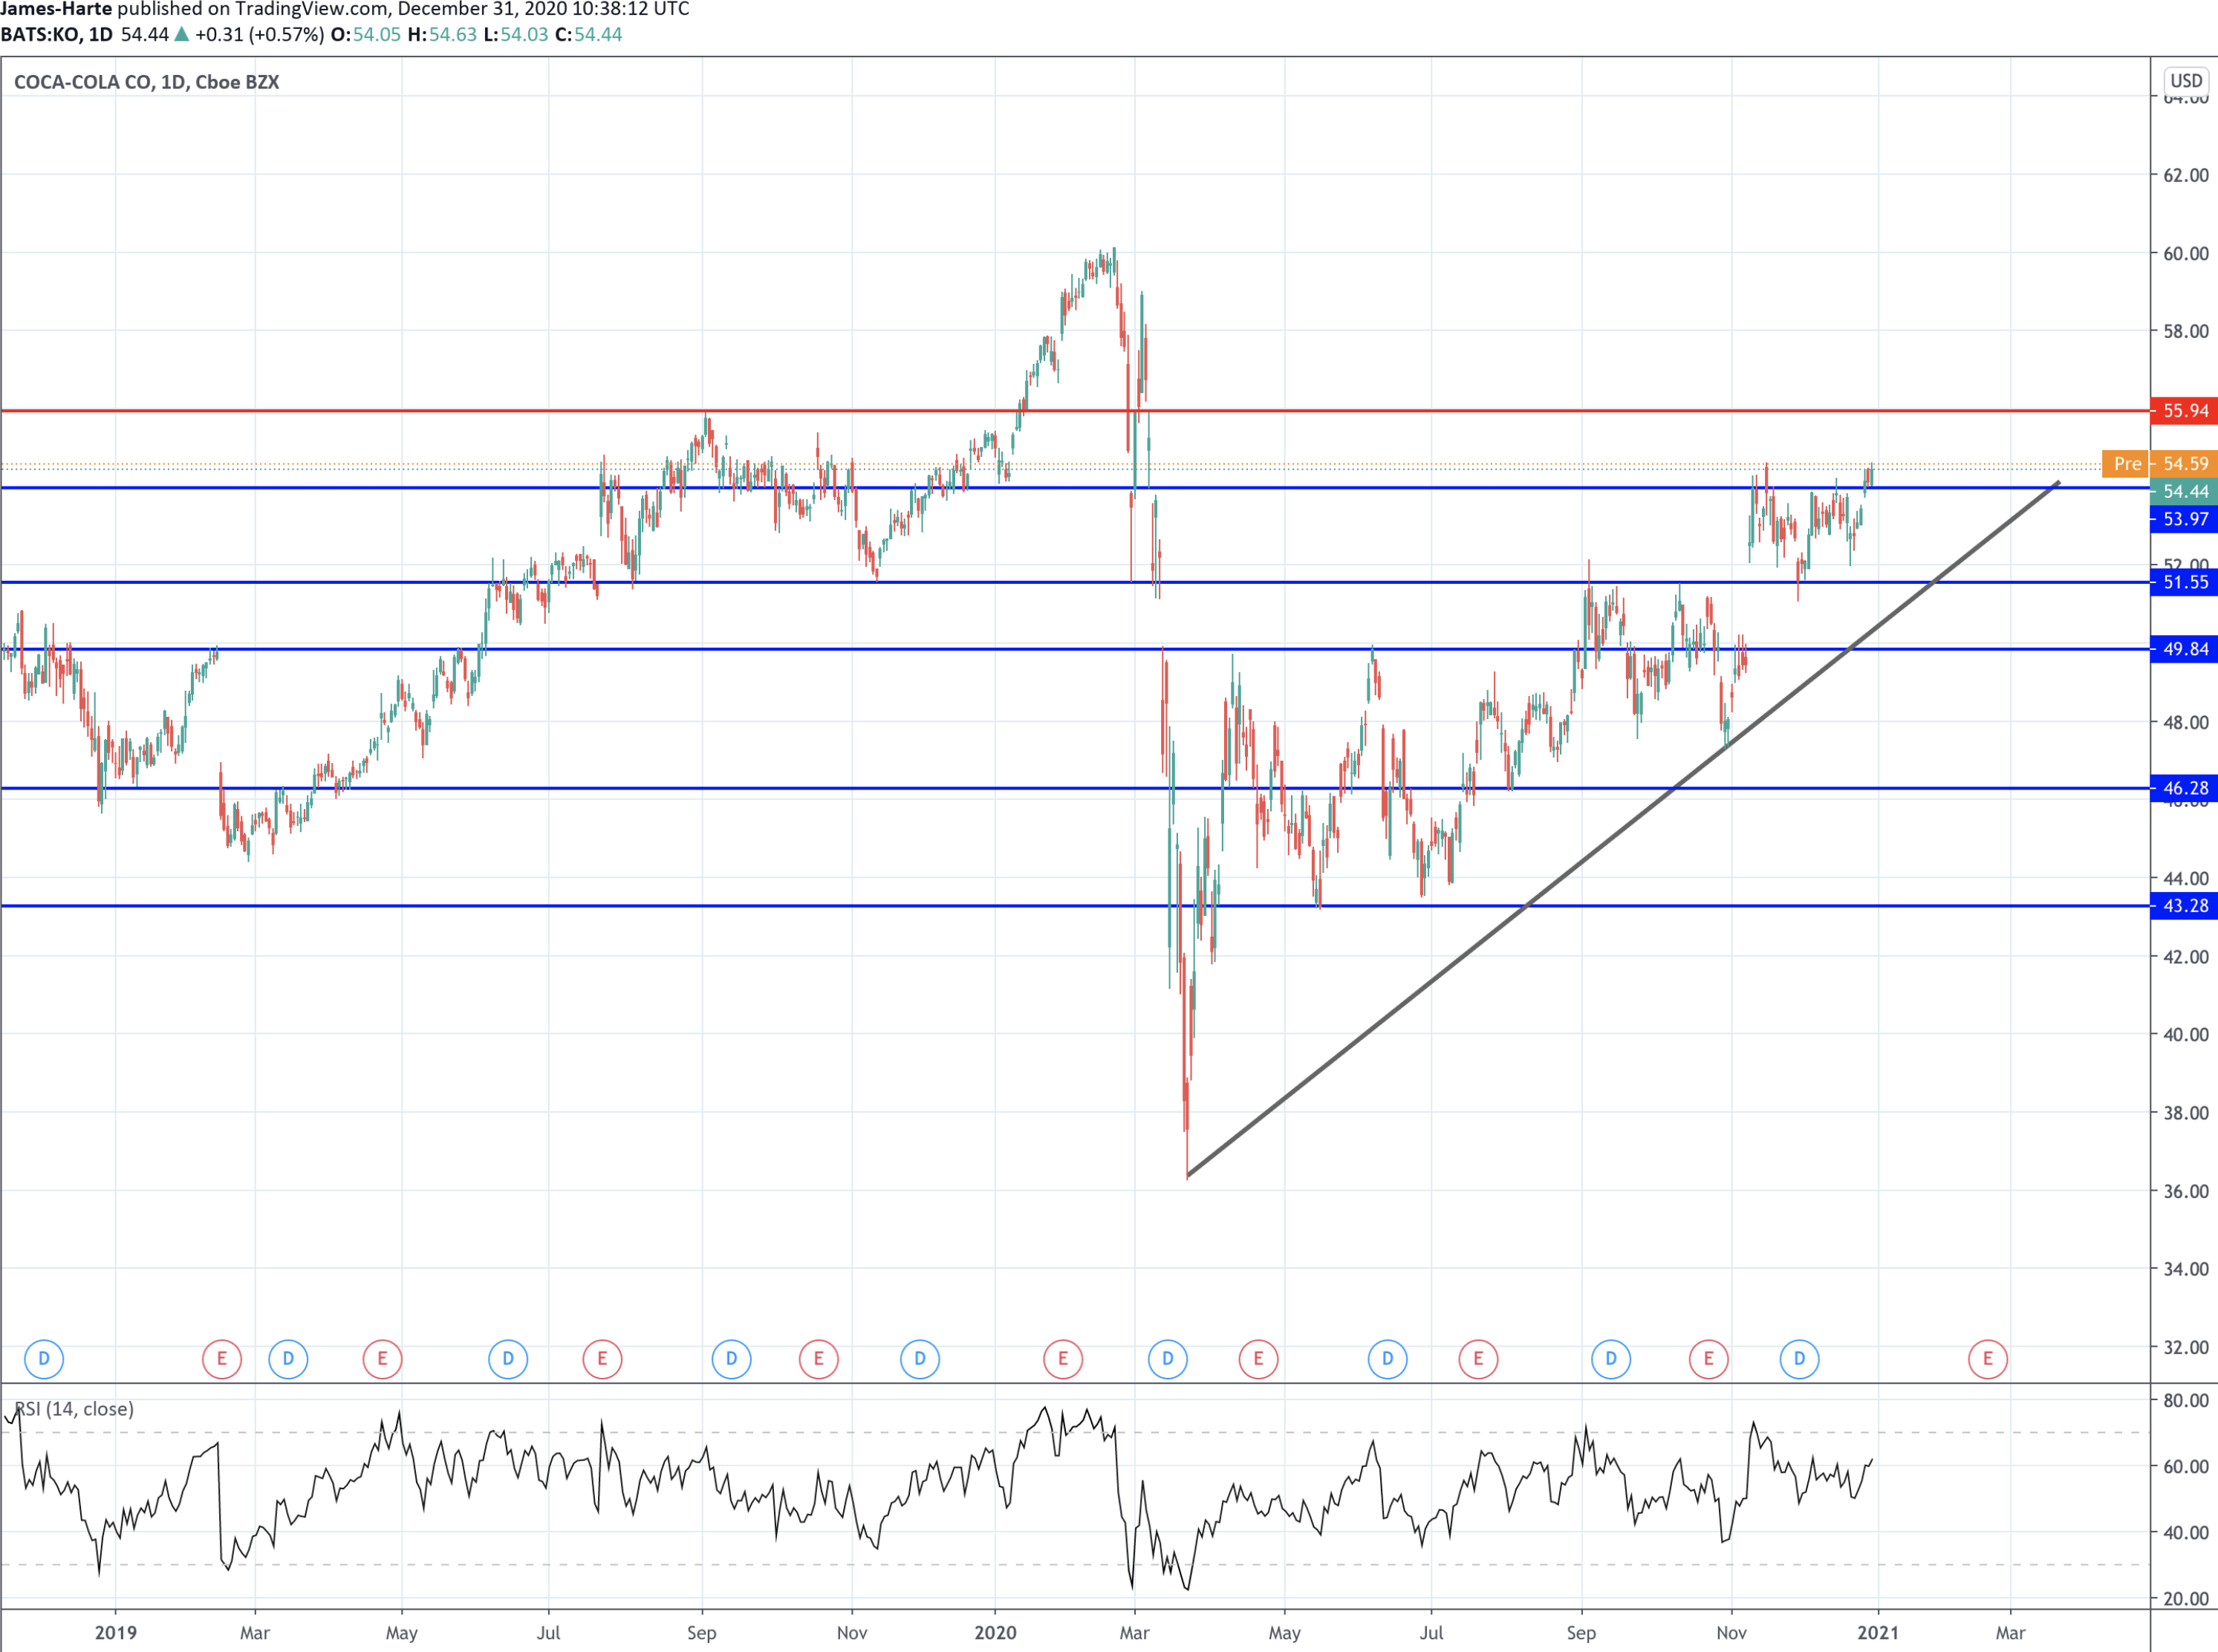
Task: Select the blue 43.28 support level label
Action: [2185, 906]
